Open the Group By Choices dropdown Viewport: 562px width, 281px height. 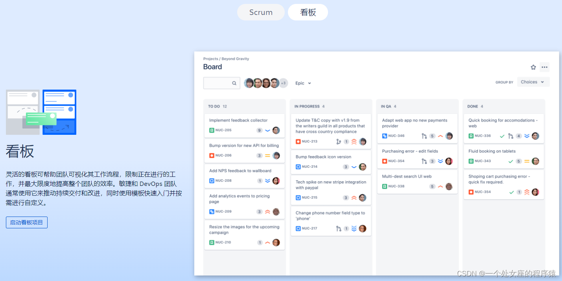tap(533, 82)
